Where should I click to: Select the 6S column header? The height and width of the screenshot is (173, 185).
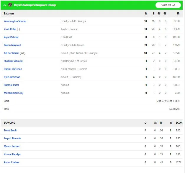[165, 14]
